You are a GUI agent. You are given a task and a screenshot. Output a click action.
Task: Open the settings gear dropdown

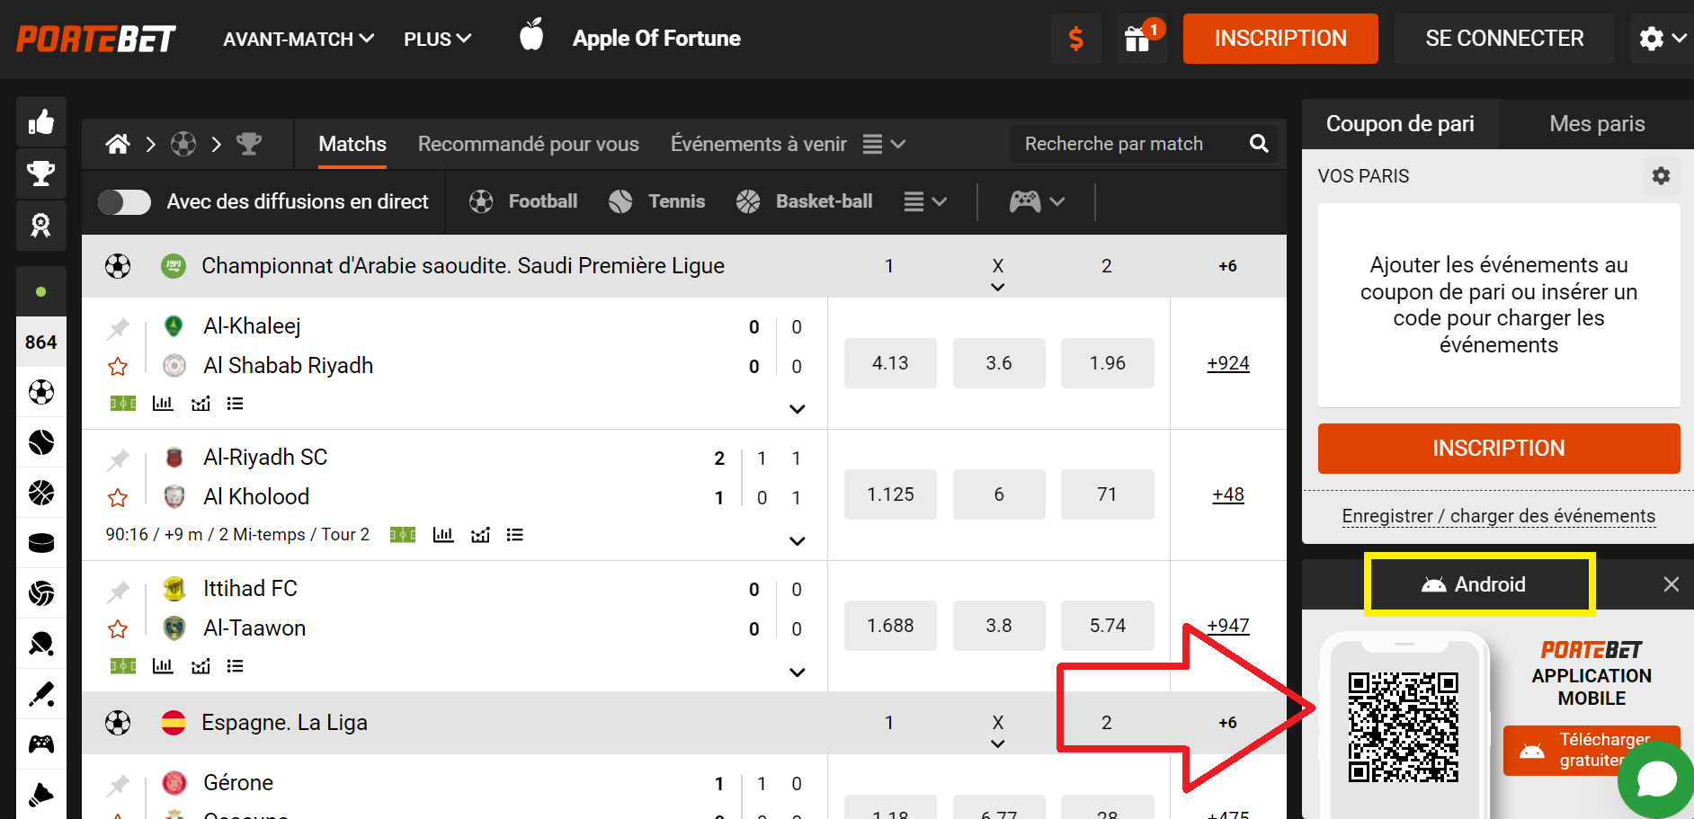click(x=1663, y=39)
